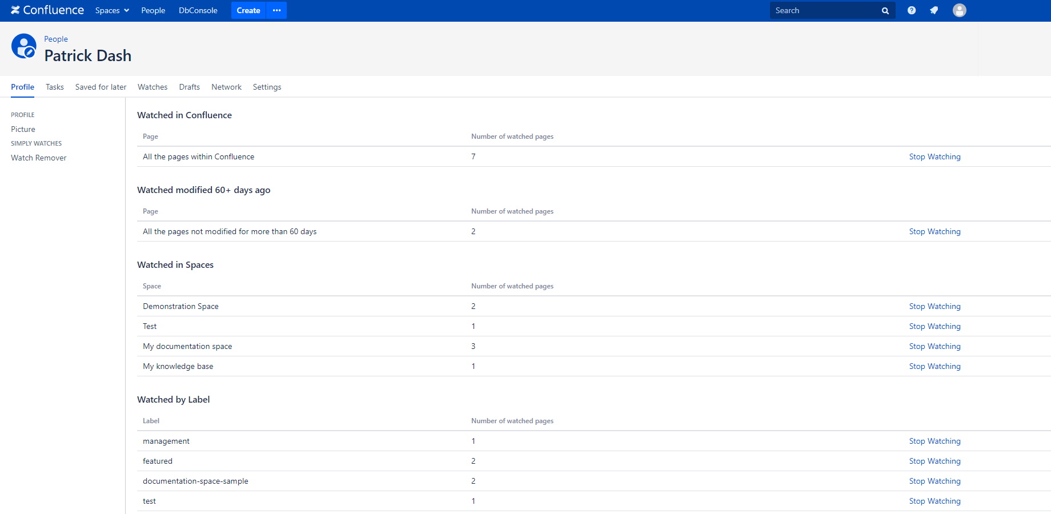
Task: Stop watching pages not modified 60 days
Action: point(934,231)
